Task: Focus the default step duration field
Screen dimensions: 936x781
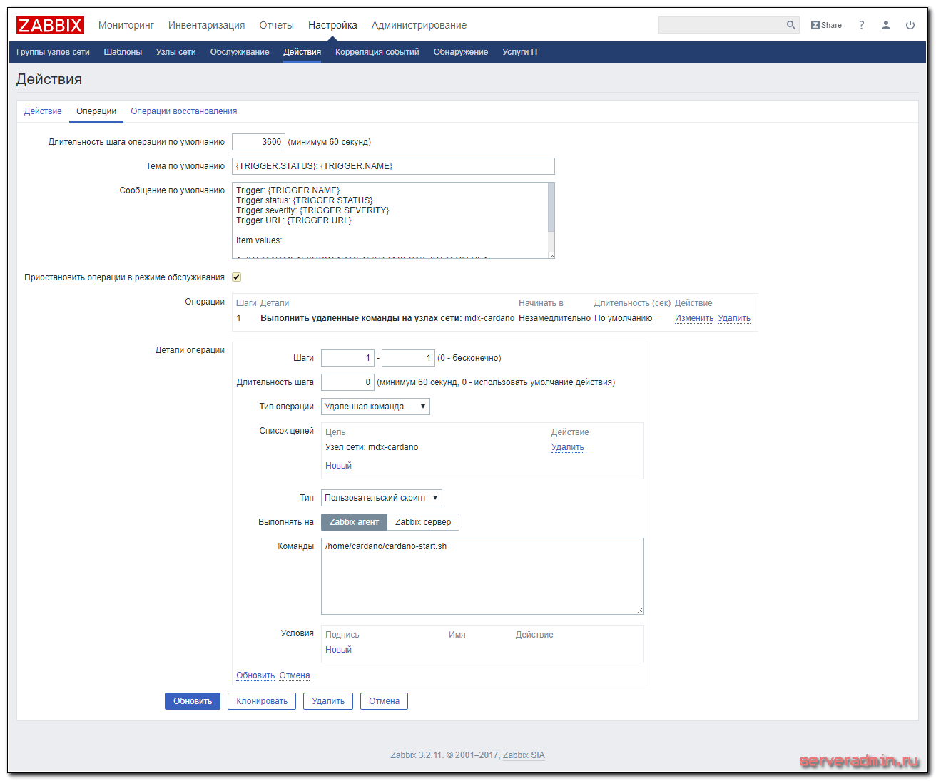Action: (258, 142)
